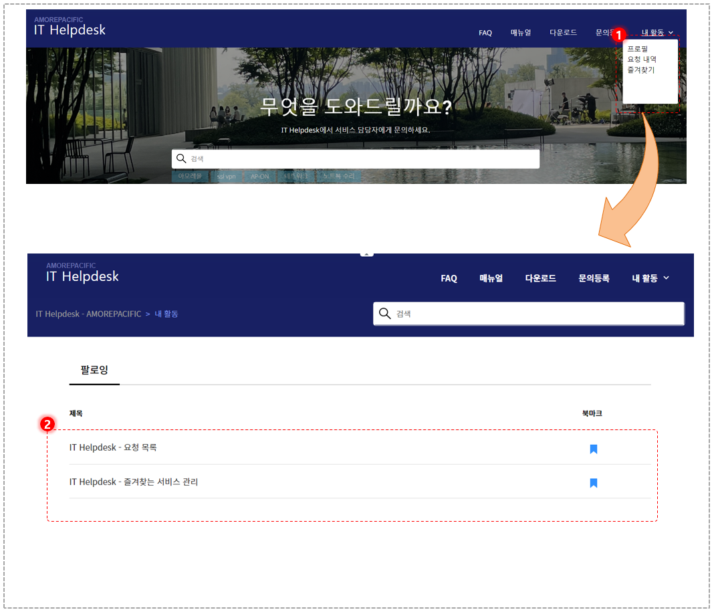Click the IT Helpdesk logo on the home page
Screen dimensions: 714x614
[x=70, y=27]
